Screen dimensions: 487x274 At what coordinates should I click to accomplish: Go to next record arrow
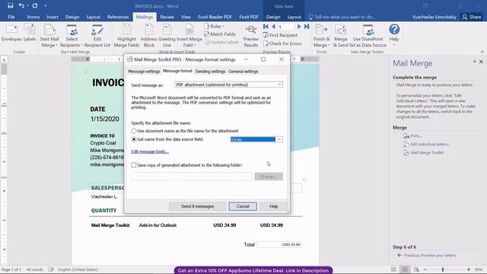pyautogui.click(x=299, y=27)
